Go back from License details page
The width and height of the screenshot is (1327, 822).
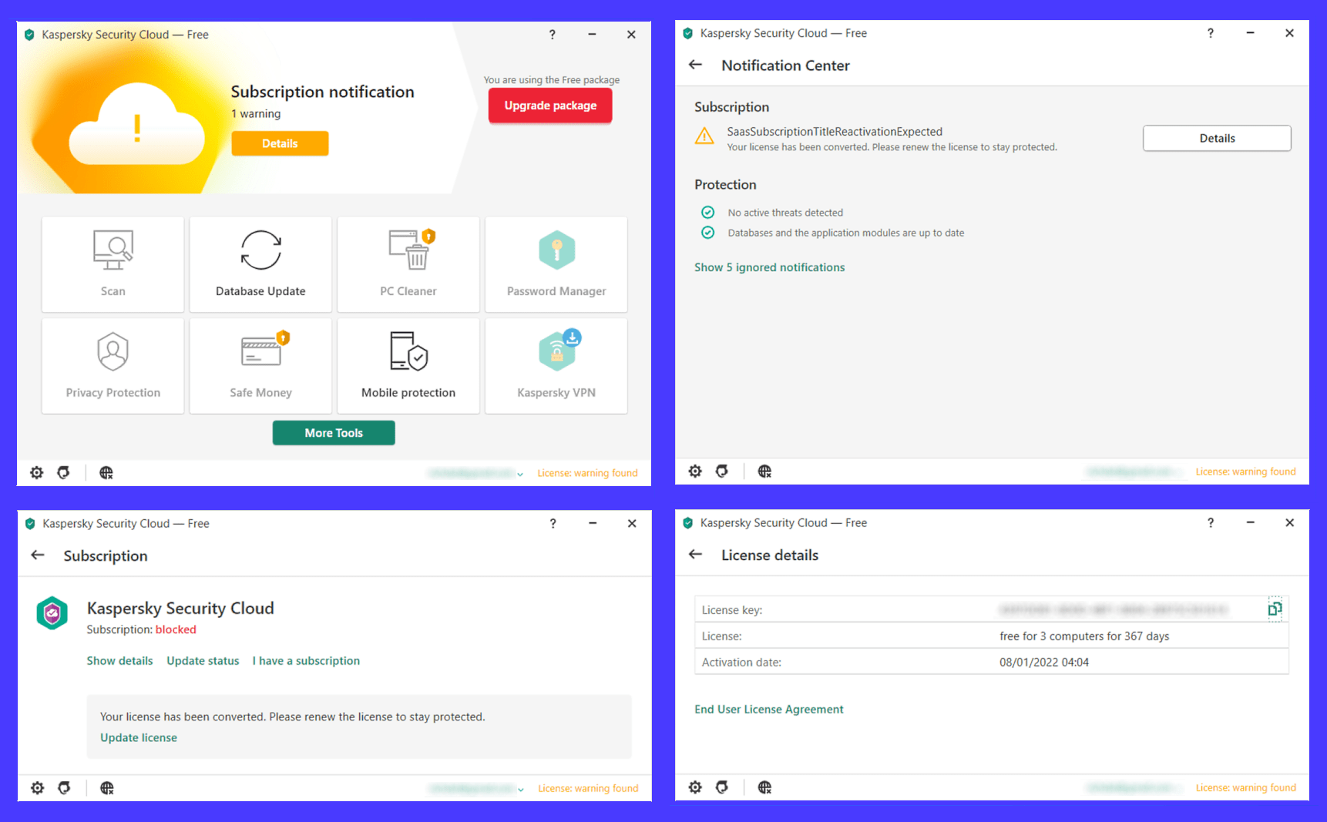pos(695,554)
